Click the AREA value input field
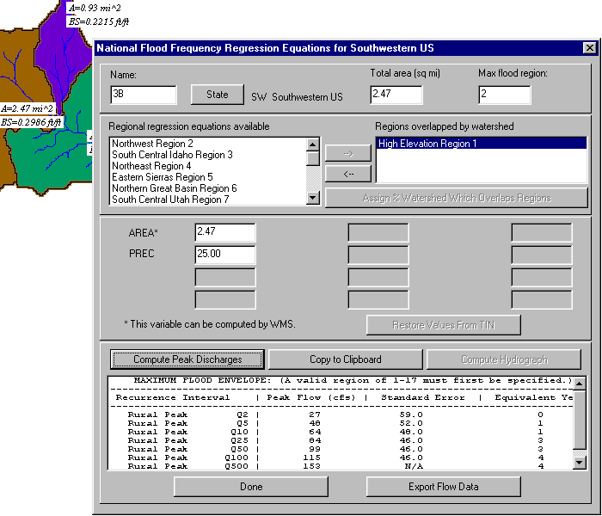This screenshot has width=602, height=516. tap(224, 233)
